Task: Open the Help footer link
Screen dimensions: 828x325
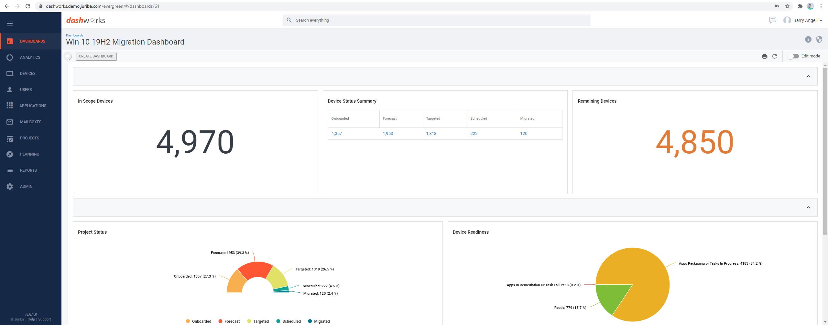Action: pos(31,319)
